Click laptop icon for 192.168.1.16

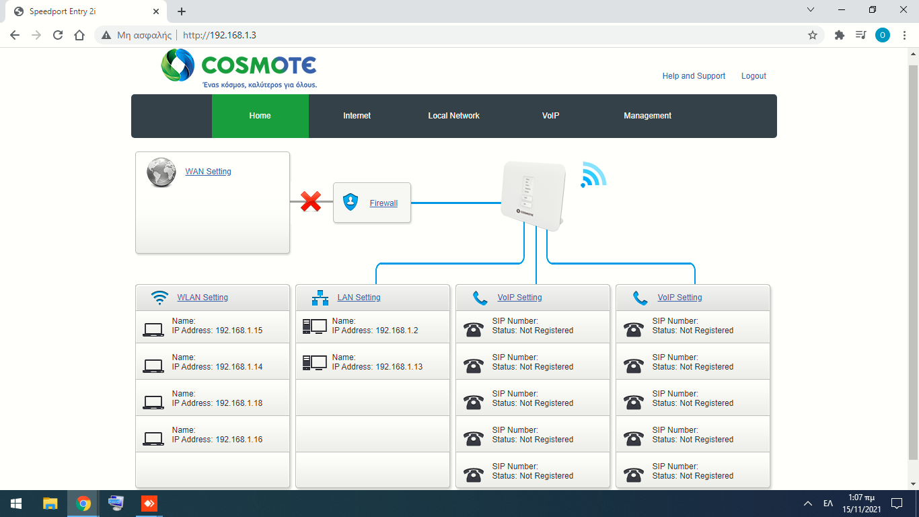[153, 439]
